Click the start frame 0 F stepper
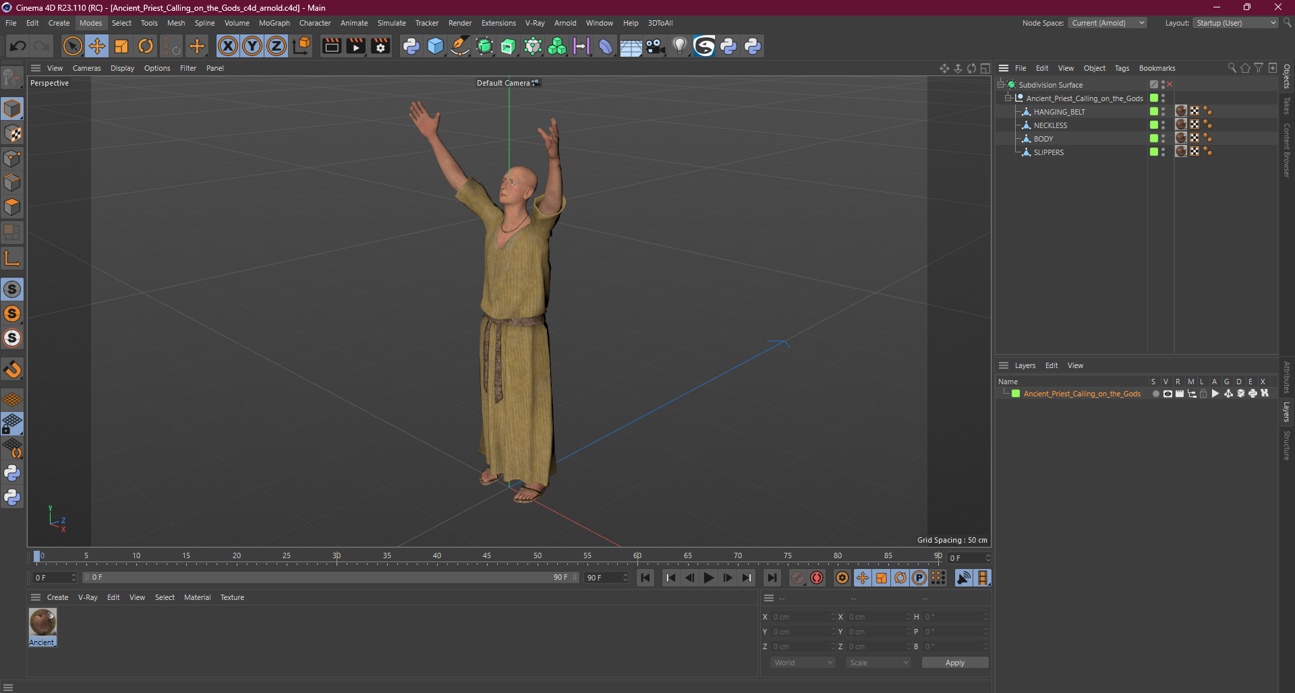The width and height of the screenshot is (1295, 693). pyautogui.click(x=74, y=578)
